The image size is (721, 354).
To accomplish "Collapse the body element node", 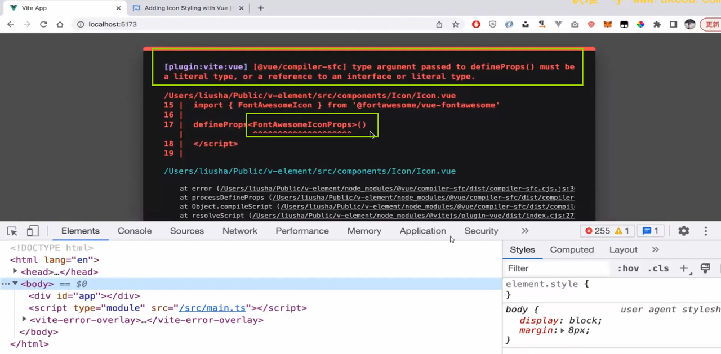I will pos(15,284).
